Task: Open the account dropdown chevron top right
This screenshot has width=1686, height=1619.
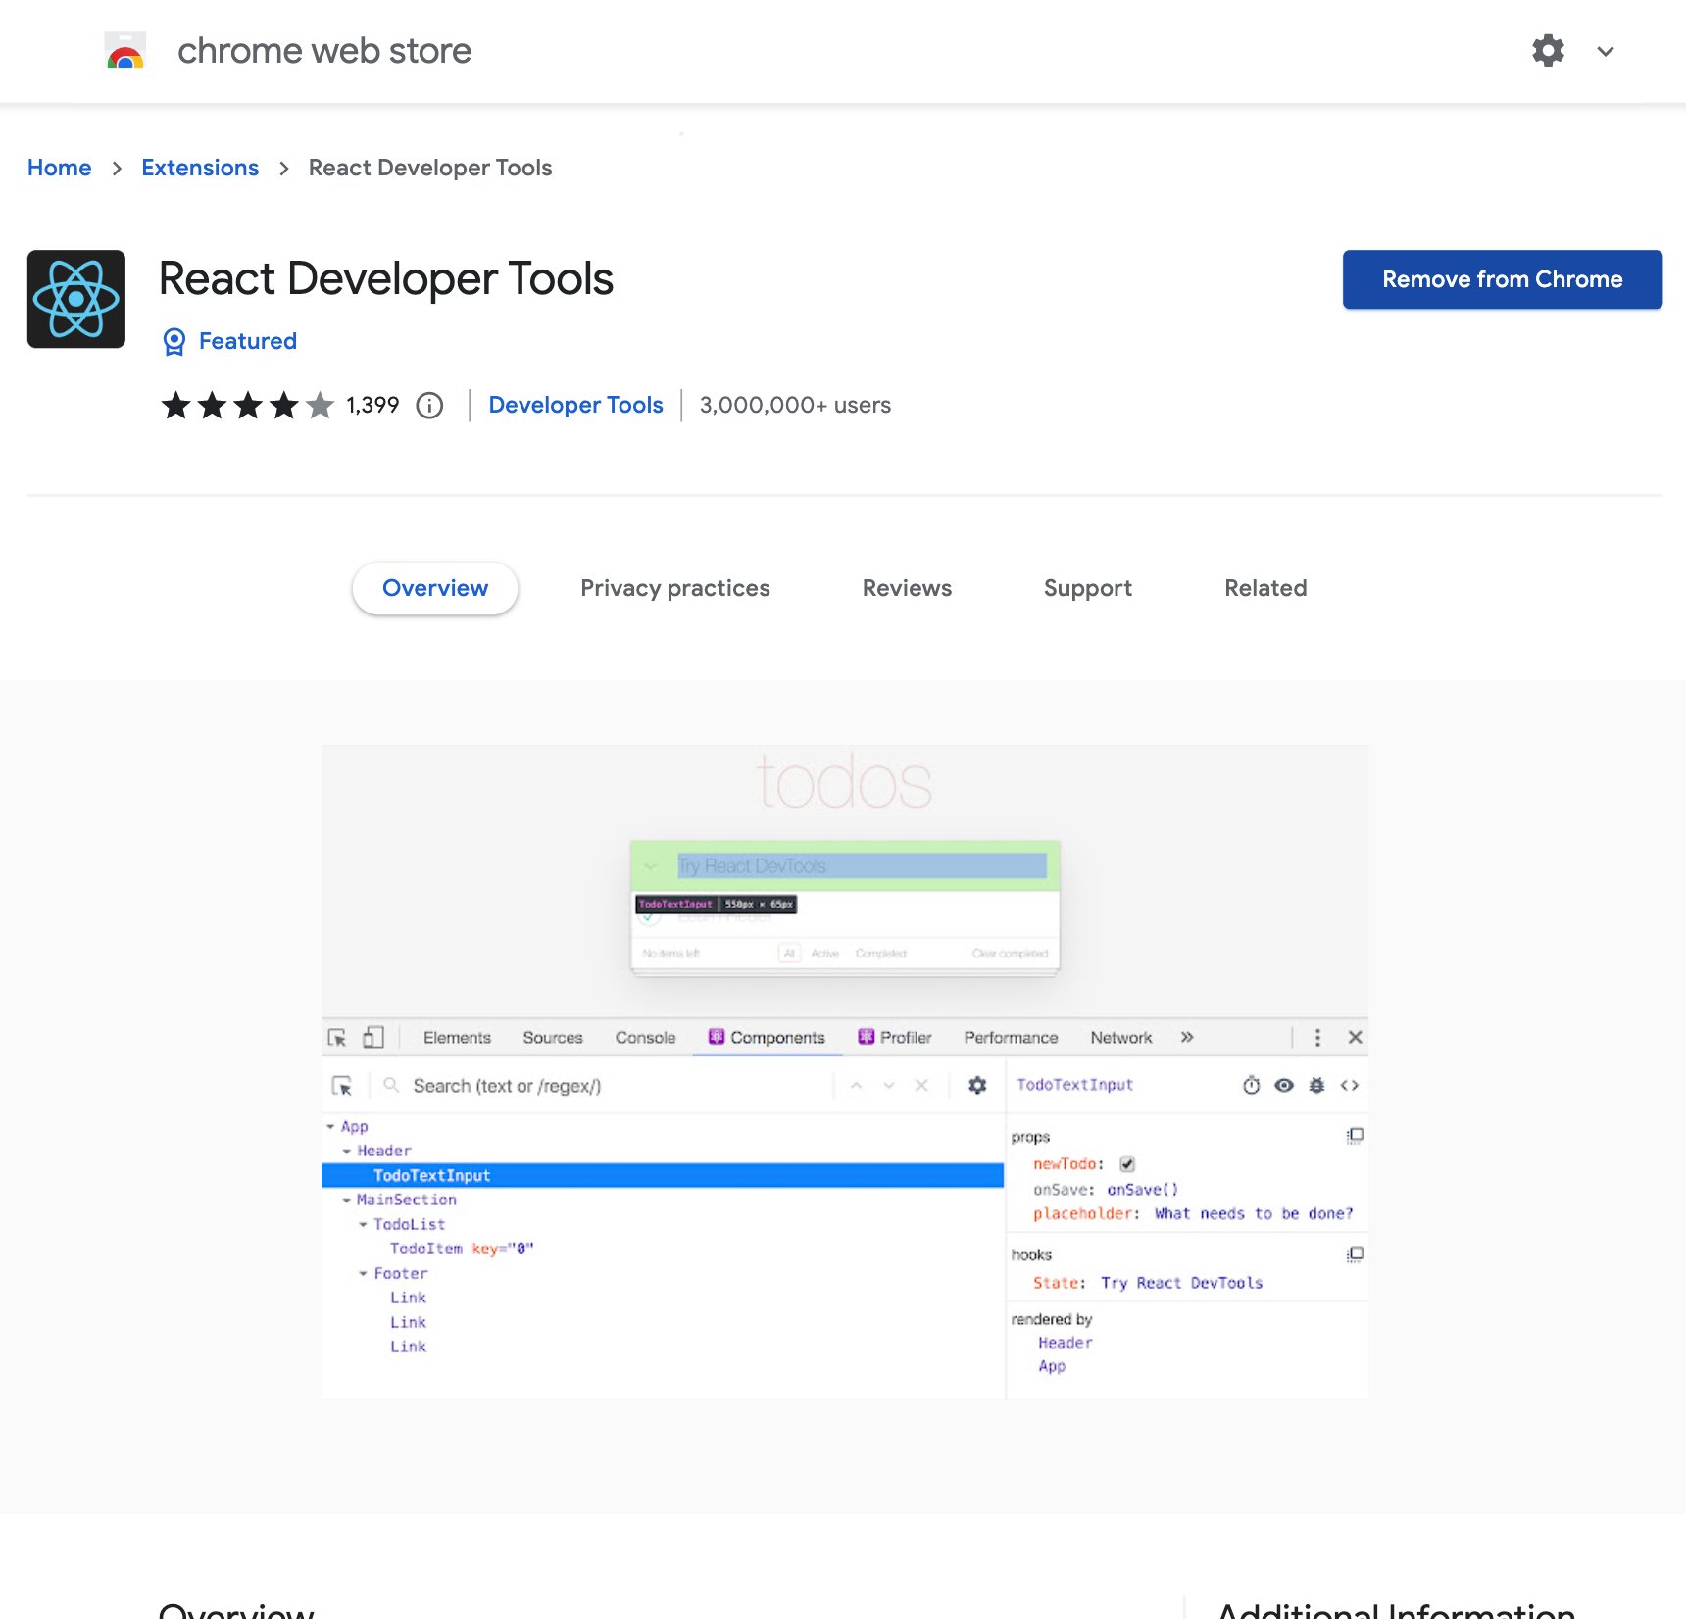Action: click(1605, 51)
